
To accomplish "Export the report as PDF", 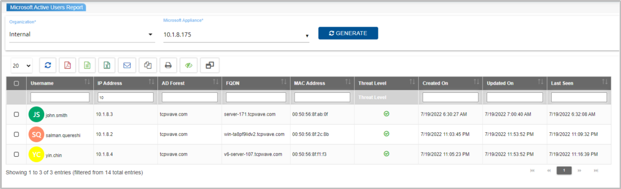I will point(67,65).
